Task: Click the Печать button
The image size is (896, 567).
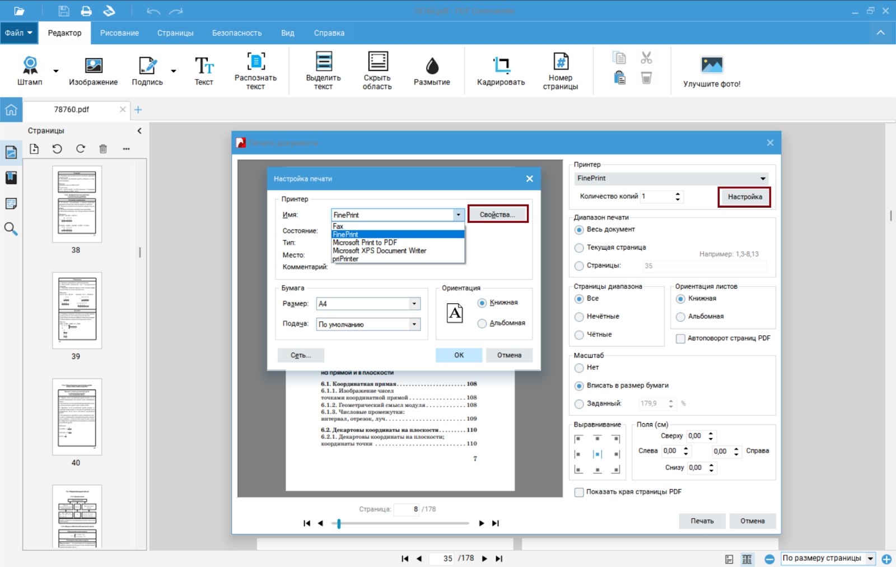Action: point(702,521)
